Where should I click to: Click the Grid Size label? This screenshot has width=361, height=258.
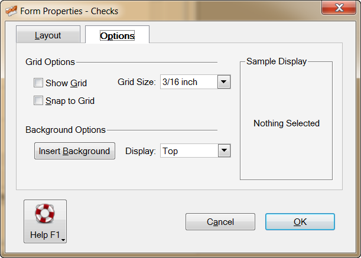[136, 82]
